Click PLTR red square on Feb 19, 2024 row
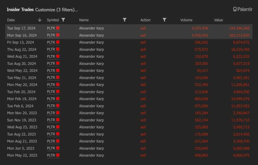The height and width of the screenshot is (165, 258). point(58,99)
